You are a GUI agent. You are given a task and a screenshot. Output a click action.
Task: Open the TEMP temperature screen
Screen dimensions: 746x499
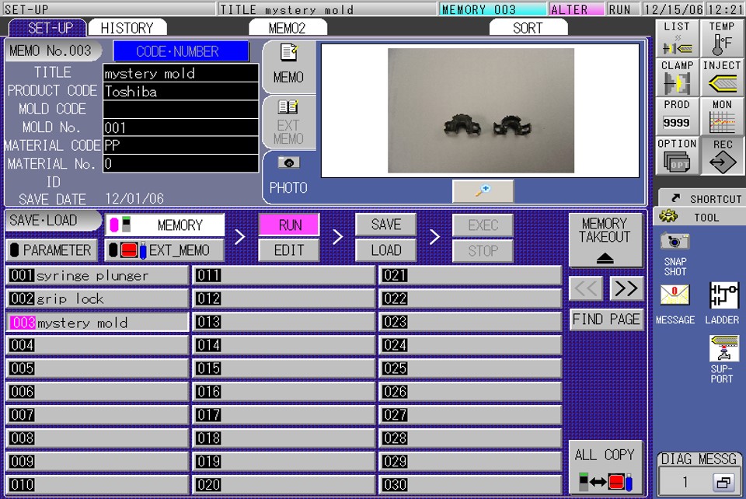pyautogui.click(x=721, y=39)
